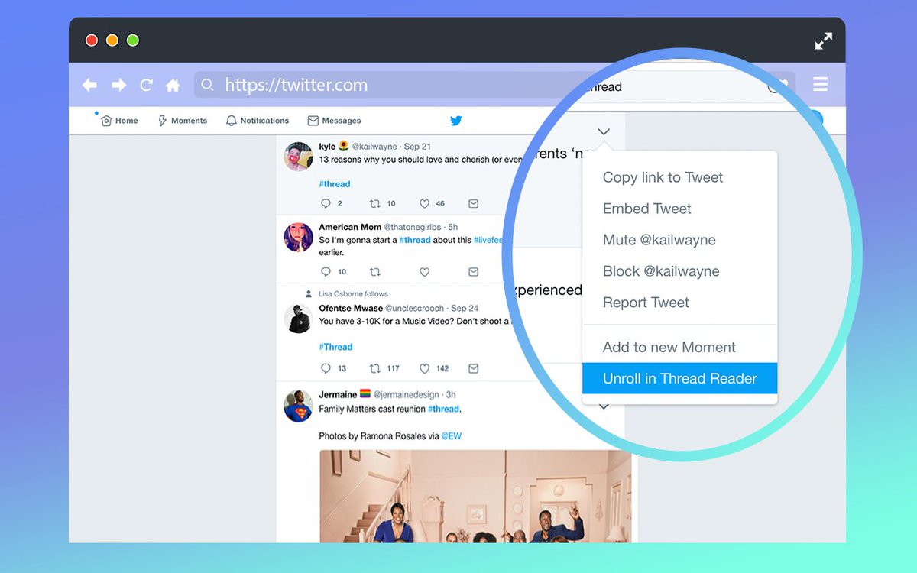Open the Notifications tab
917x573 pixels.
[258, 121]
